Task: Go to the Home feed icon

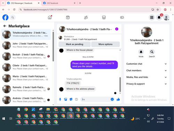Action: (x=50, y=17)
